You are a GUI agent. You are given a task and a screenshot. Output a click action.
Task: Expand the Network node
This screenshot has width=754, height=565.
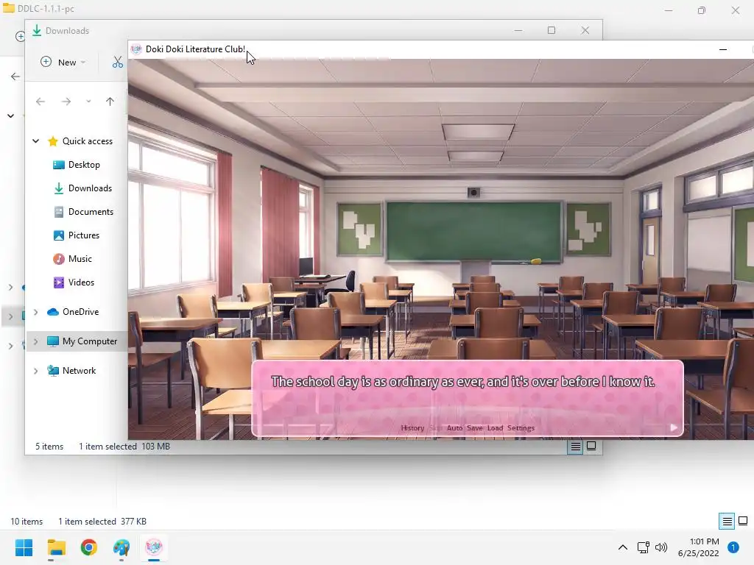click(35, 371)
